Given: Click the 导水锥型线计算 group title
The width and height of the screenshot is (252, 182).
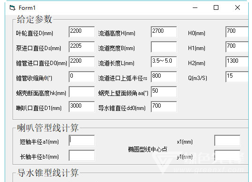Looking at the screenshot, I should tap(48, 173).
